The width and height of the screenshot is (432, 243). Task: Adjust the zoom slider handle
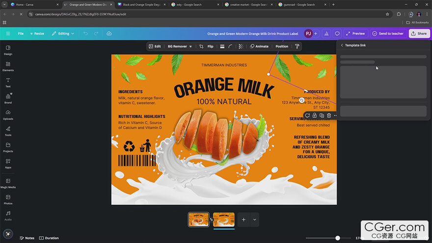(338, 238)
